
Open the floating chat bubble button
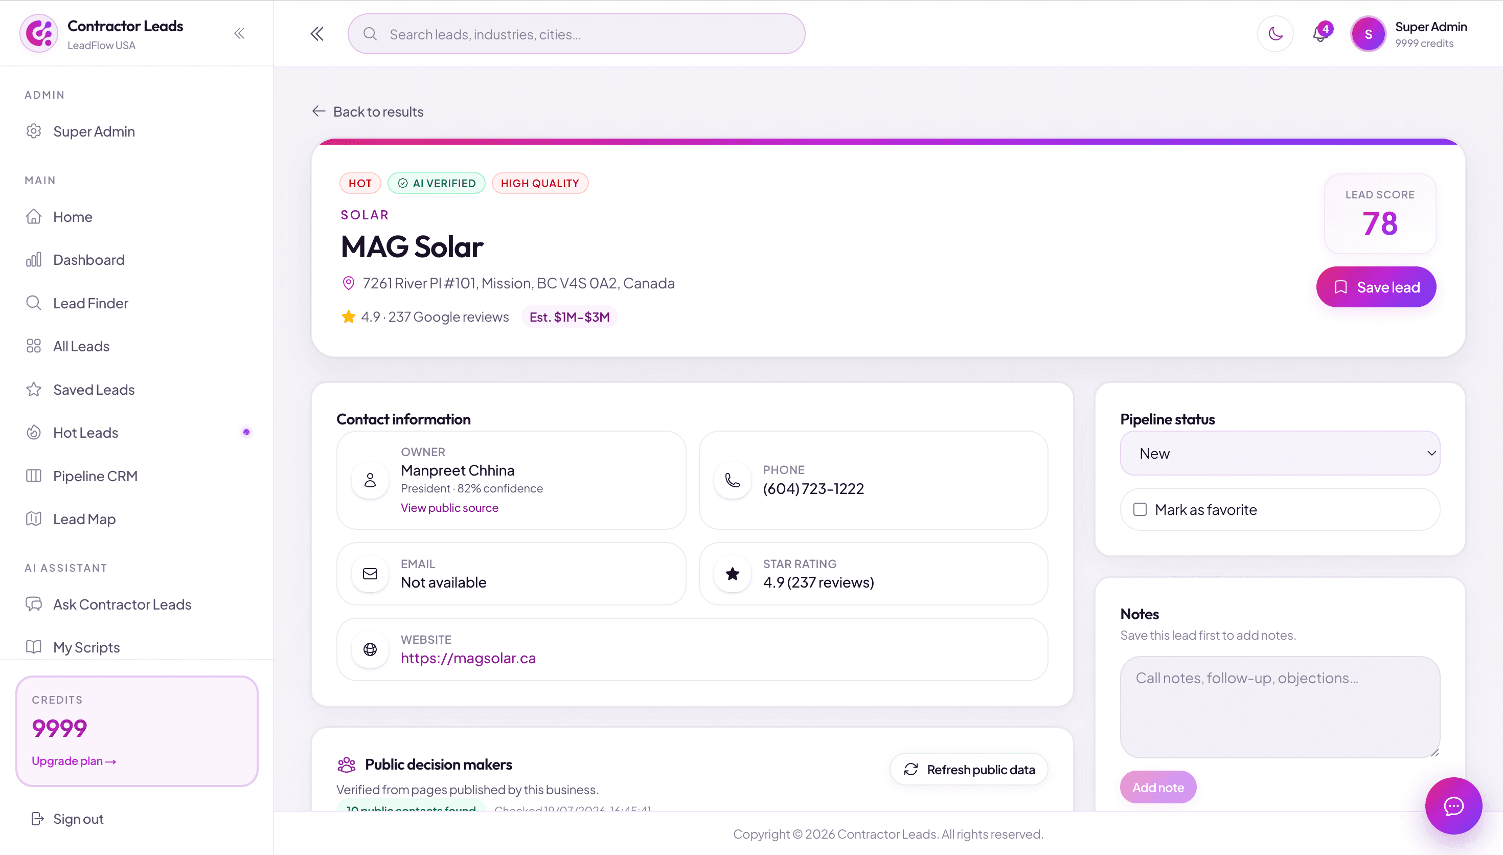coord(1454,806)
